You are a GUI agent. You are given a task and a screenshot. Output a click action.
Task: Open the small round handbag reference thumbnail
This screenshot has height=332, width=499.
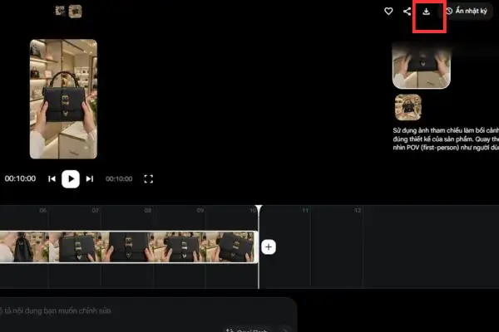click(408, 107)
